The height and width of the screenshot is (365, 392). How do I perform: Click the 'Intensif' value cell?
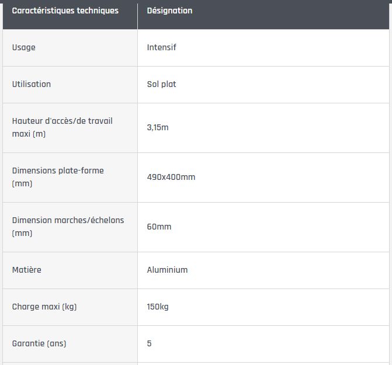[x=161, y=47]
